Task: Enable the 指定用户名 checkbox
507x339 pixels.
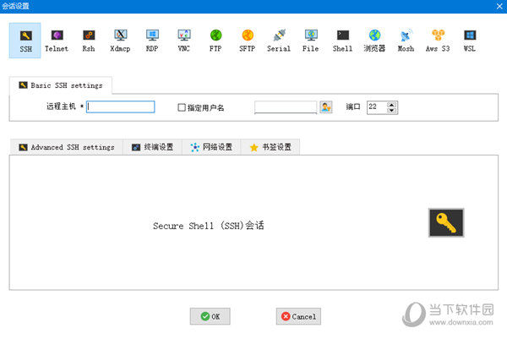Action: pyautogui.click(x=182, y=107)
